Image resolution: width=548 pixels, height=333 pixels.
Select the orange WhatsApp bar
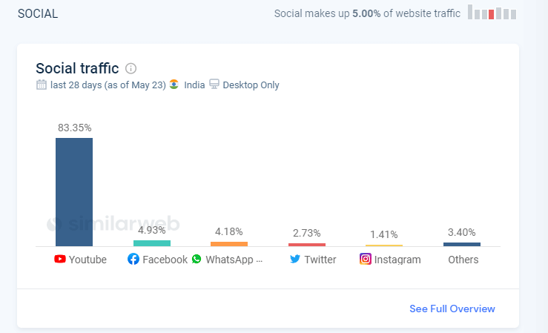click(229, 244)
